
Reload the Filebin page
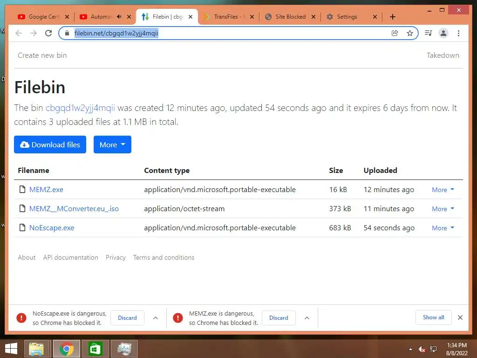(x=48, y=33)
